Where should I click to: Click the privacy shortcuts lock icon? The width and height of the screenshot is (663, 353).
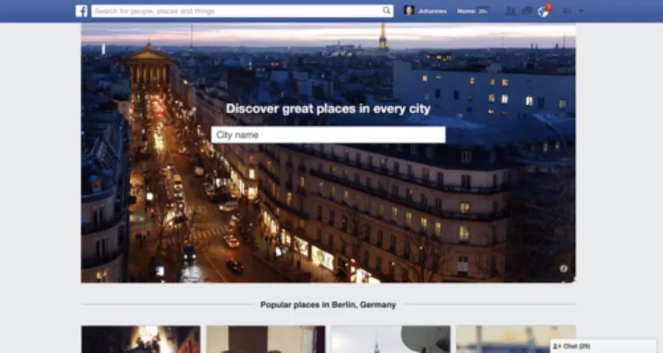[x=566, y=11]
